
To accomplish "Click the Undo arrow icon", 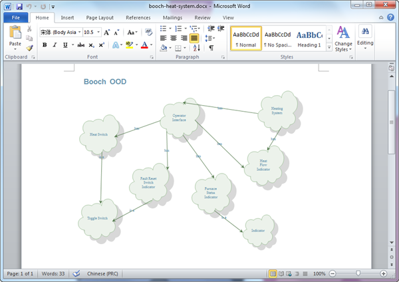I will tap(29, 7).
